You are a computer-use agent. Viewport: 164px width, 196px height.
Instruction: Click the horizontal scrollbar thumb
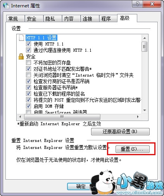click(62, 117)
